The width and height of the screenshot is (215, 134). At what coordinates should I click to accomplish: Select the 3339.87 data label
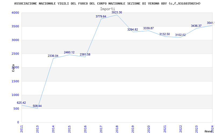click(x=149, y=28)
